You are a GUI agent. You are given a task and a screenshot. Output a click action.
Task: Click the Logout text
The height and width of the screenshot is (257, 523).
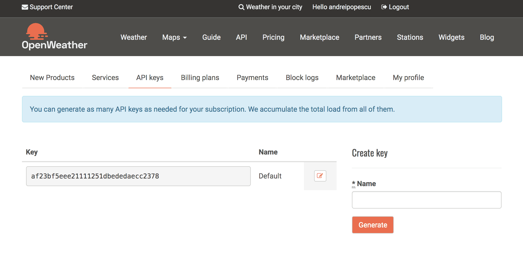coord(399,7)
